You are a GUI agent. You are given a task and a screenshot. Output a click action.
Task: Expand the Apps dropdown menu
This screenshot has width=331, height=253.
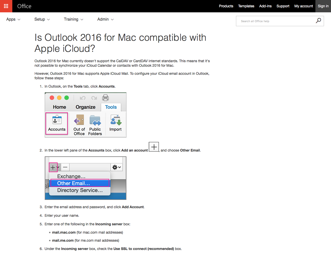pyautogui.click(x=13, y=19)
